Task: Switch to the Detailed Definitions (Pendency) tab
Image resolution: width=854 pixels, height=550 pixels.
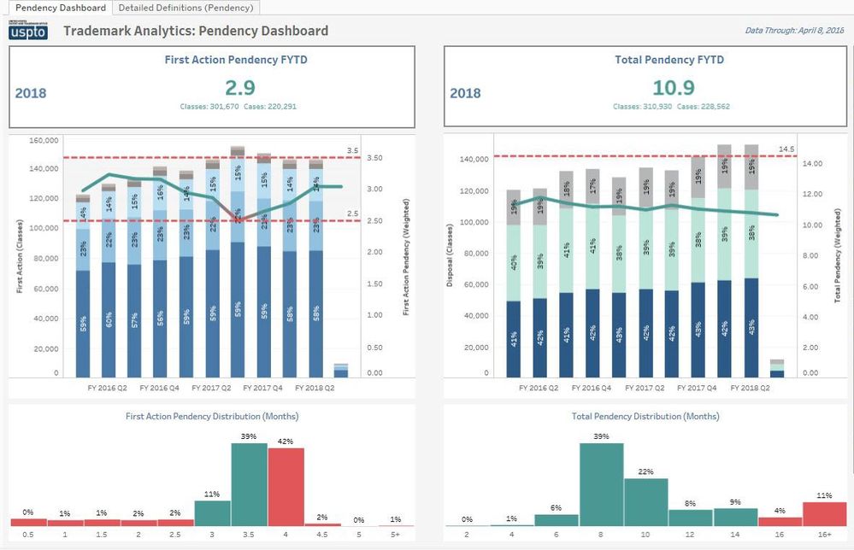Action: pyautogui.click(x=186, y=7)
